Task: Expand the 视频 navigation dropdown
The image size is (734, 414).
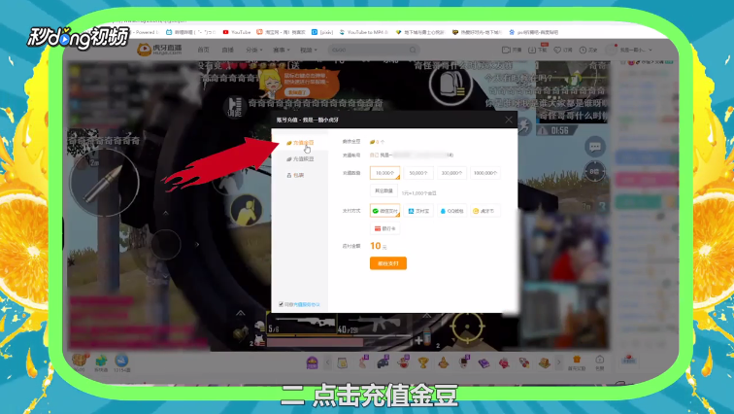Action: coord(309,50)
